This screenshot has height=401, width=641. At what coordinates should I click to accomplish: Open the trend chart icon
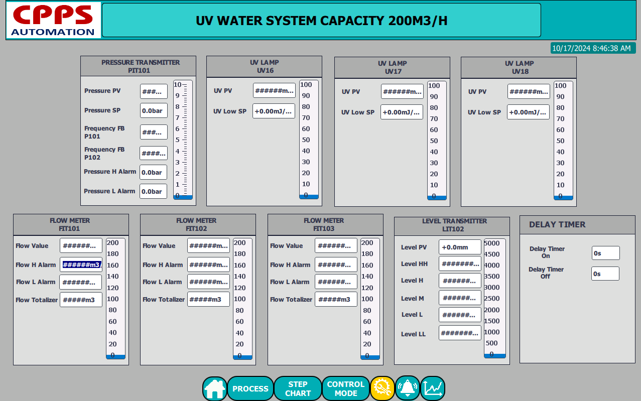pos(432,388)
